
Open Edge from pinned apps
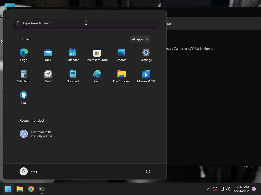(24, 55)
